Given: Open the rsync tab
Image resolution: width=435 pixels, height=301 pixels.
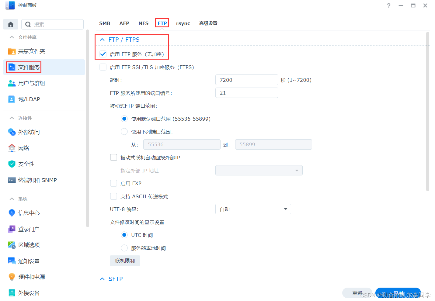Looking at the screenshot, I should point(183,23).
